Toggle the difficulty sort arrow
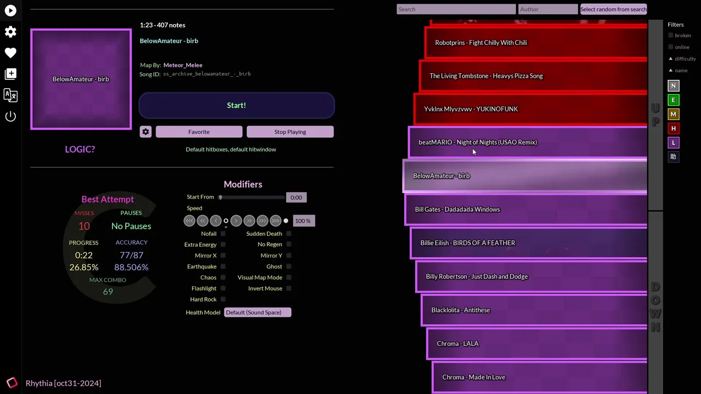Screen dimensions: 701x394 (671, 59)
